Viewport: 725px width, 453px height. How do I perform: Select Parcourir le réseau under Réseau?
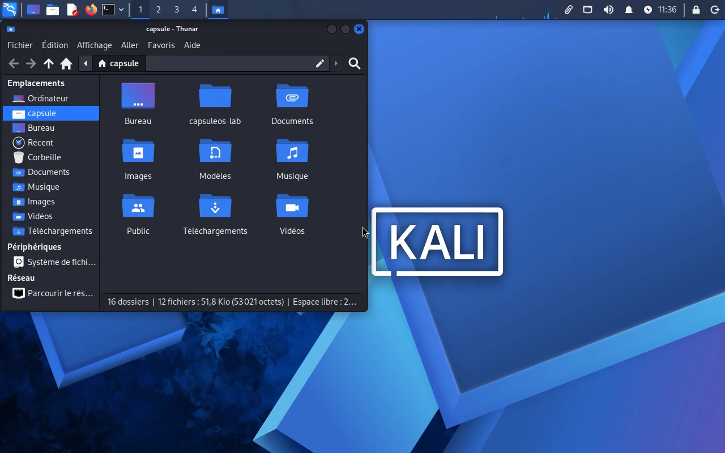tap(51, 293)
